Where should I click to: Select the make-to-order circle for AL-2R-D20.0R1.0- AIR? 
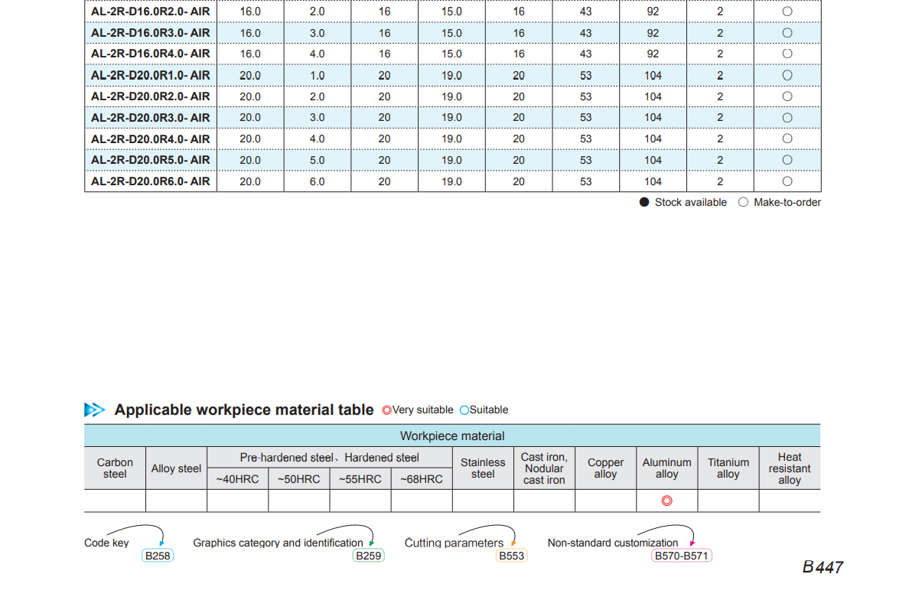tap(787, 75)
